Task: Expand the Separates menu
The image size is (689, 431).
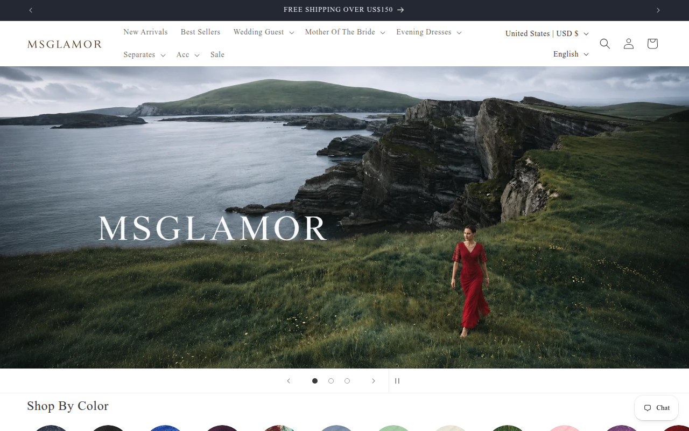Action: (144, 55)
